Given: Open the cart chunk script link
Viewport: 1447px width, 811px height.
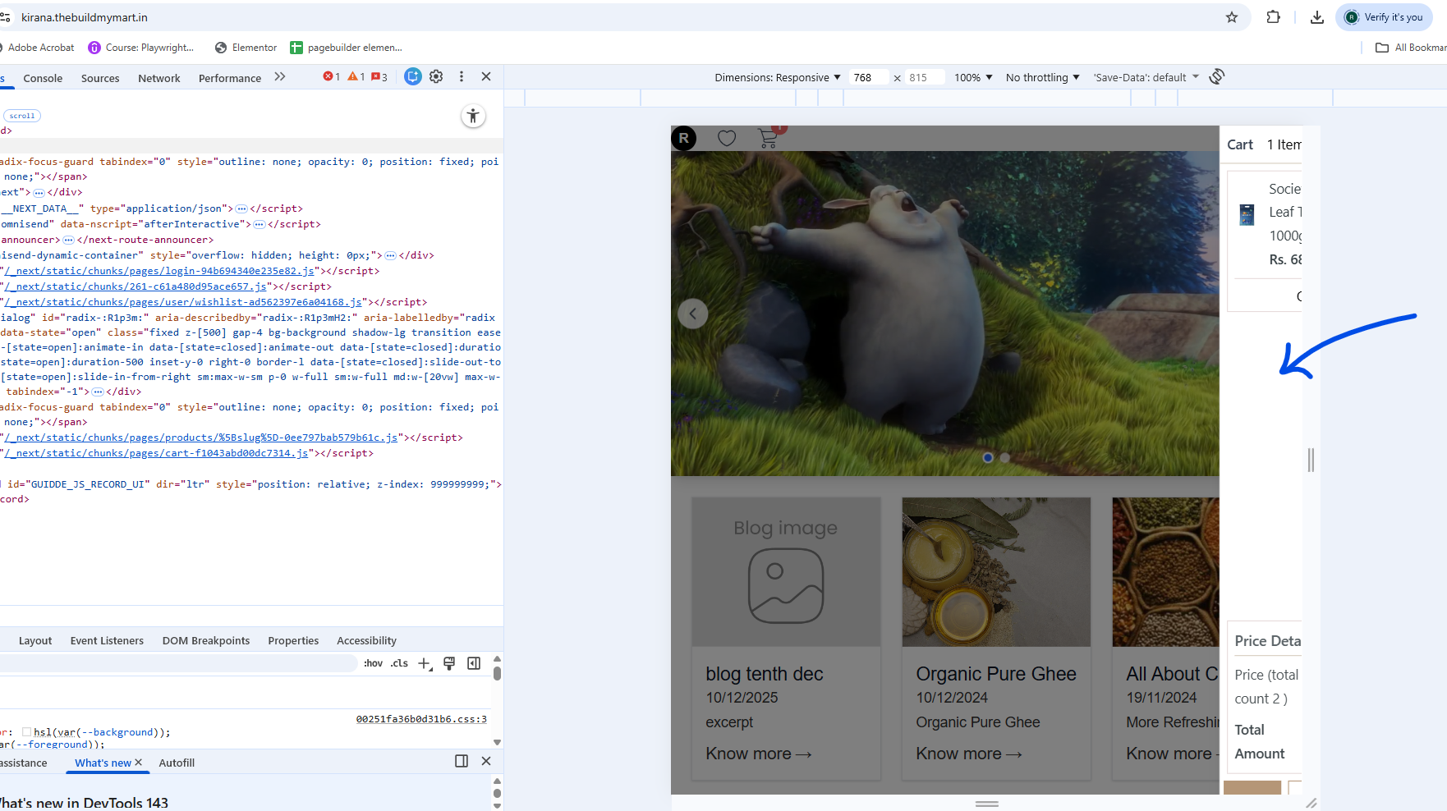Looking at the screenshot, I should 156,453.
